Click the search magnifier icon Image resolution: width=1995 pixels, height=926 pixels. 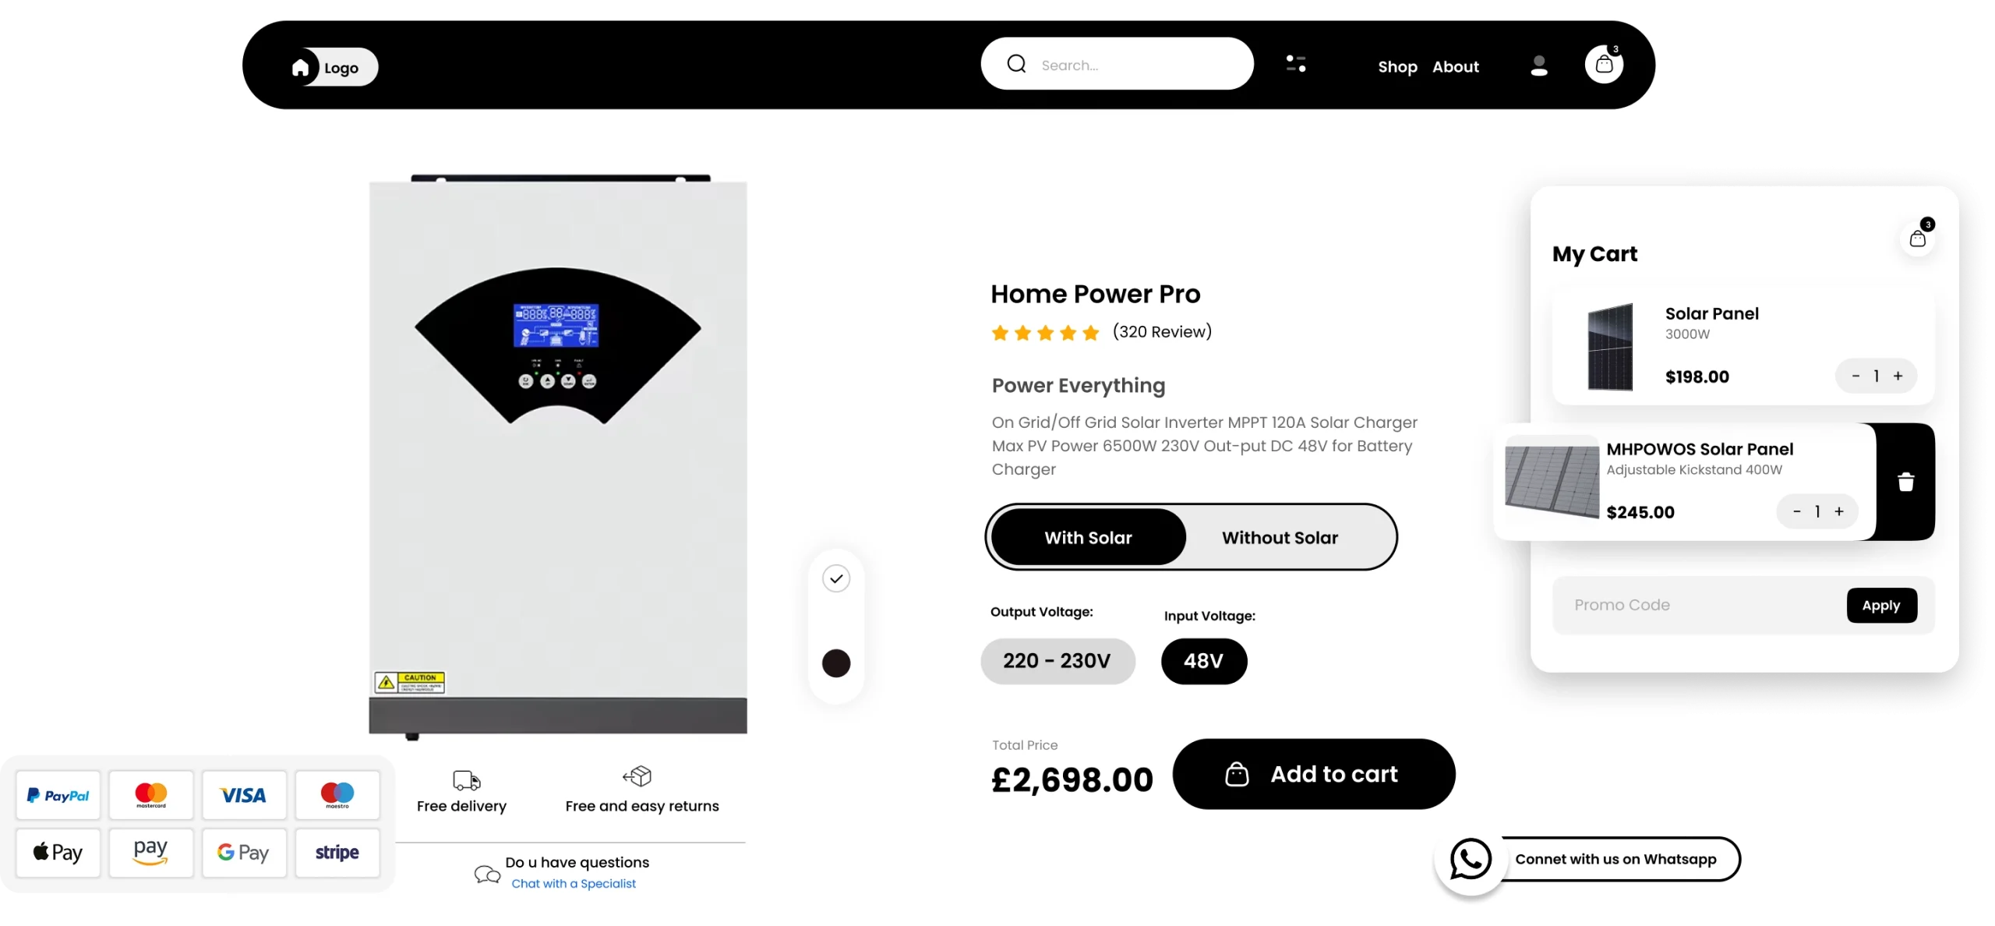pyautogui.click(x=1016, y=64)
